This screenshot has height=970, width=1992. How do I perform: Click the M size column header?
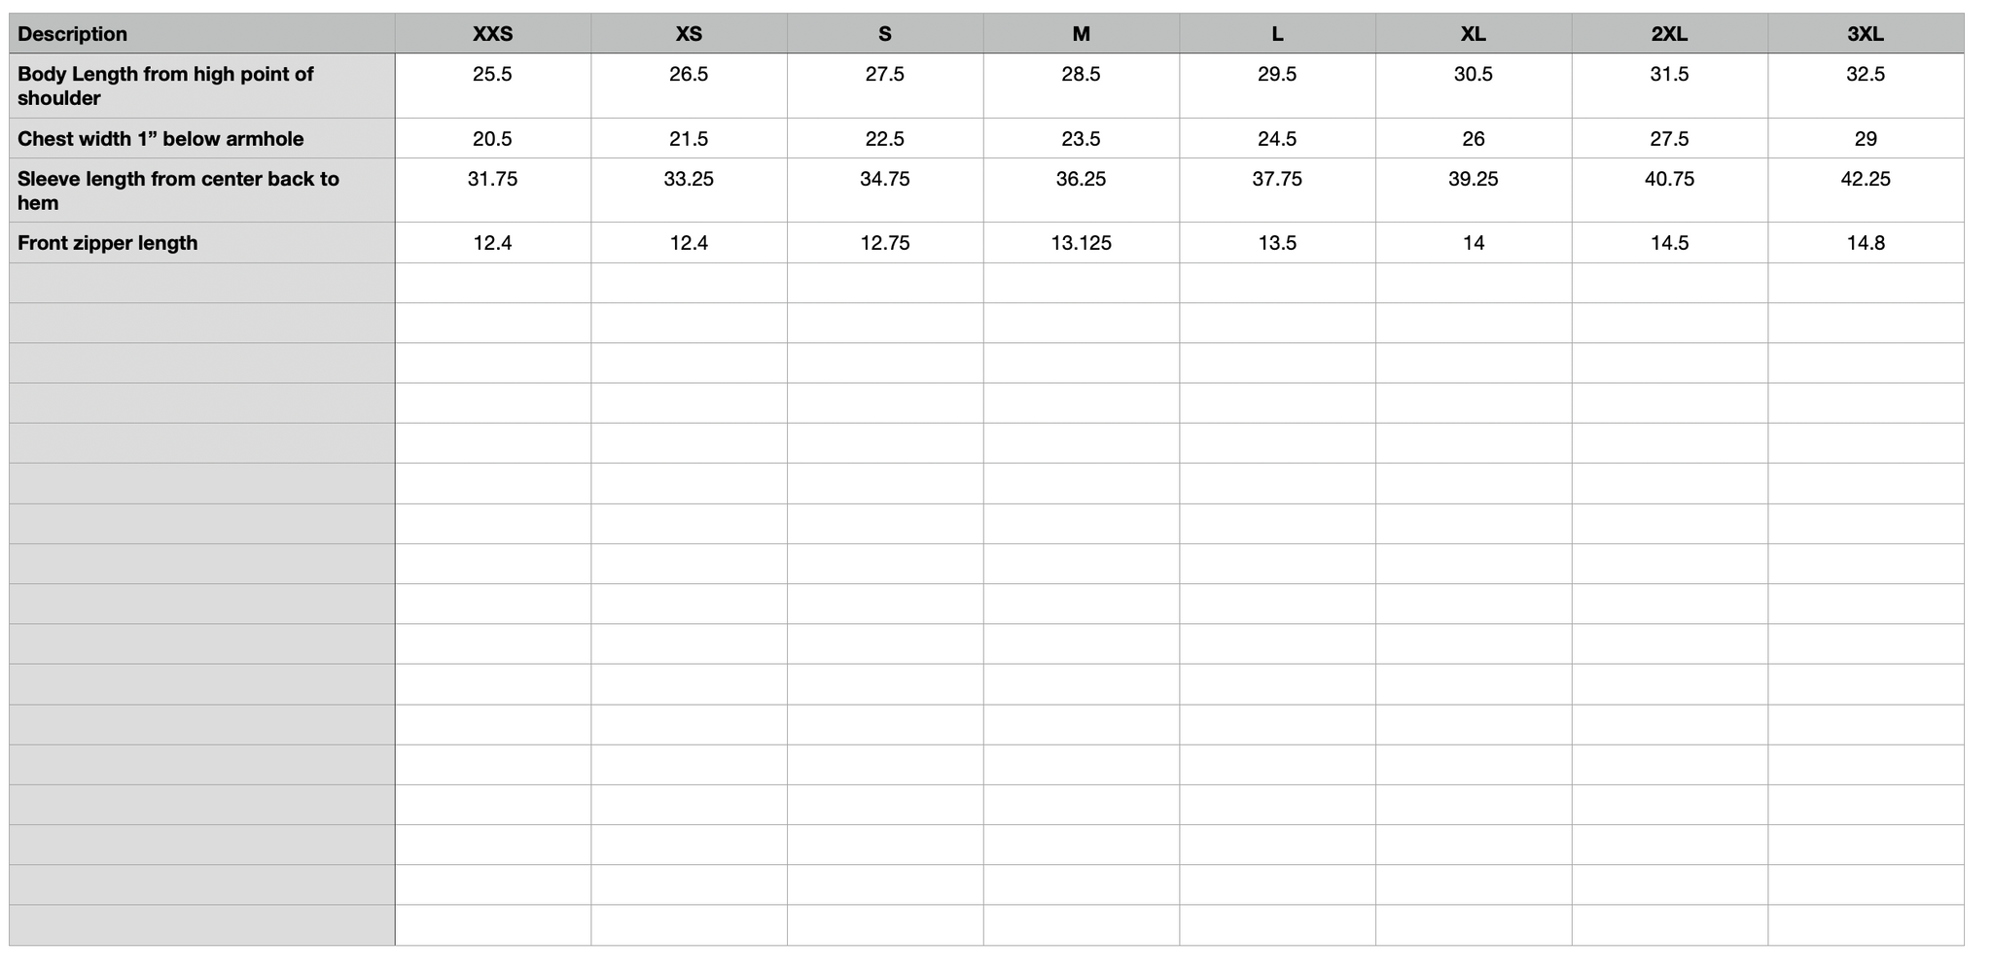(1081, 34)
